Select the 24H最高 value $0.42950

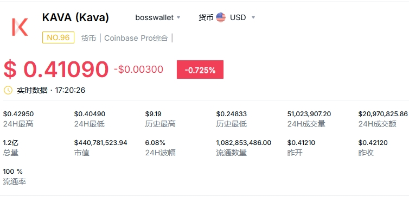coord(18,114)
